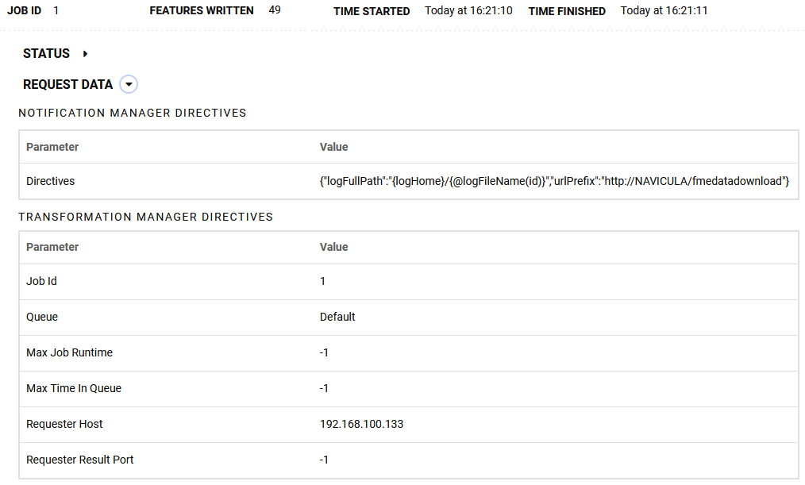Click the Max Job Runtime row
This screenshot has width=805, height=485.
point(409,353)
